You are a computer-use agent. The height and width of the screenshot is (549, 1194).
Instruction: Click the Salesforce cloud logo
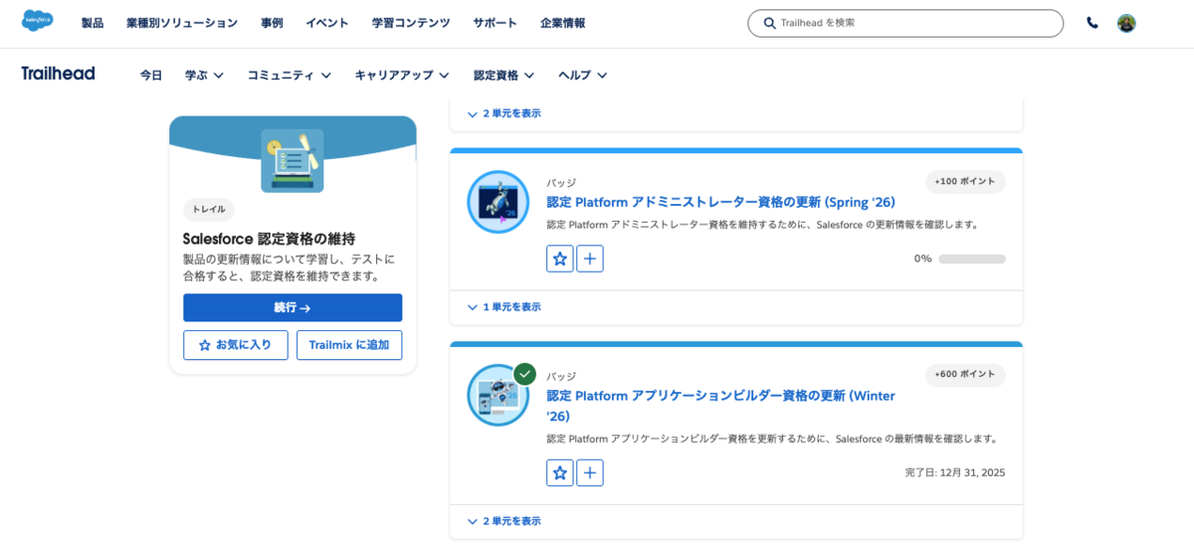pos(38,21)
